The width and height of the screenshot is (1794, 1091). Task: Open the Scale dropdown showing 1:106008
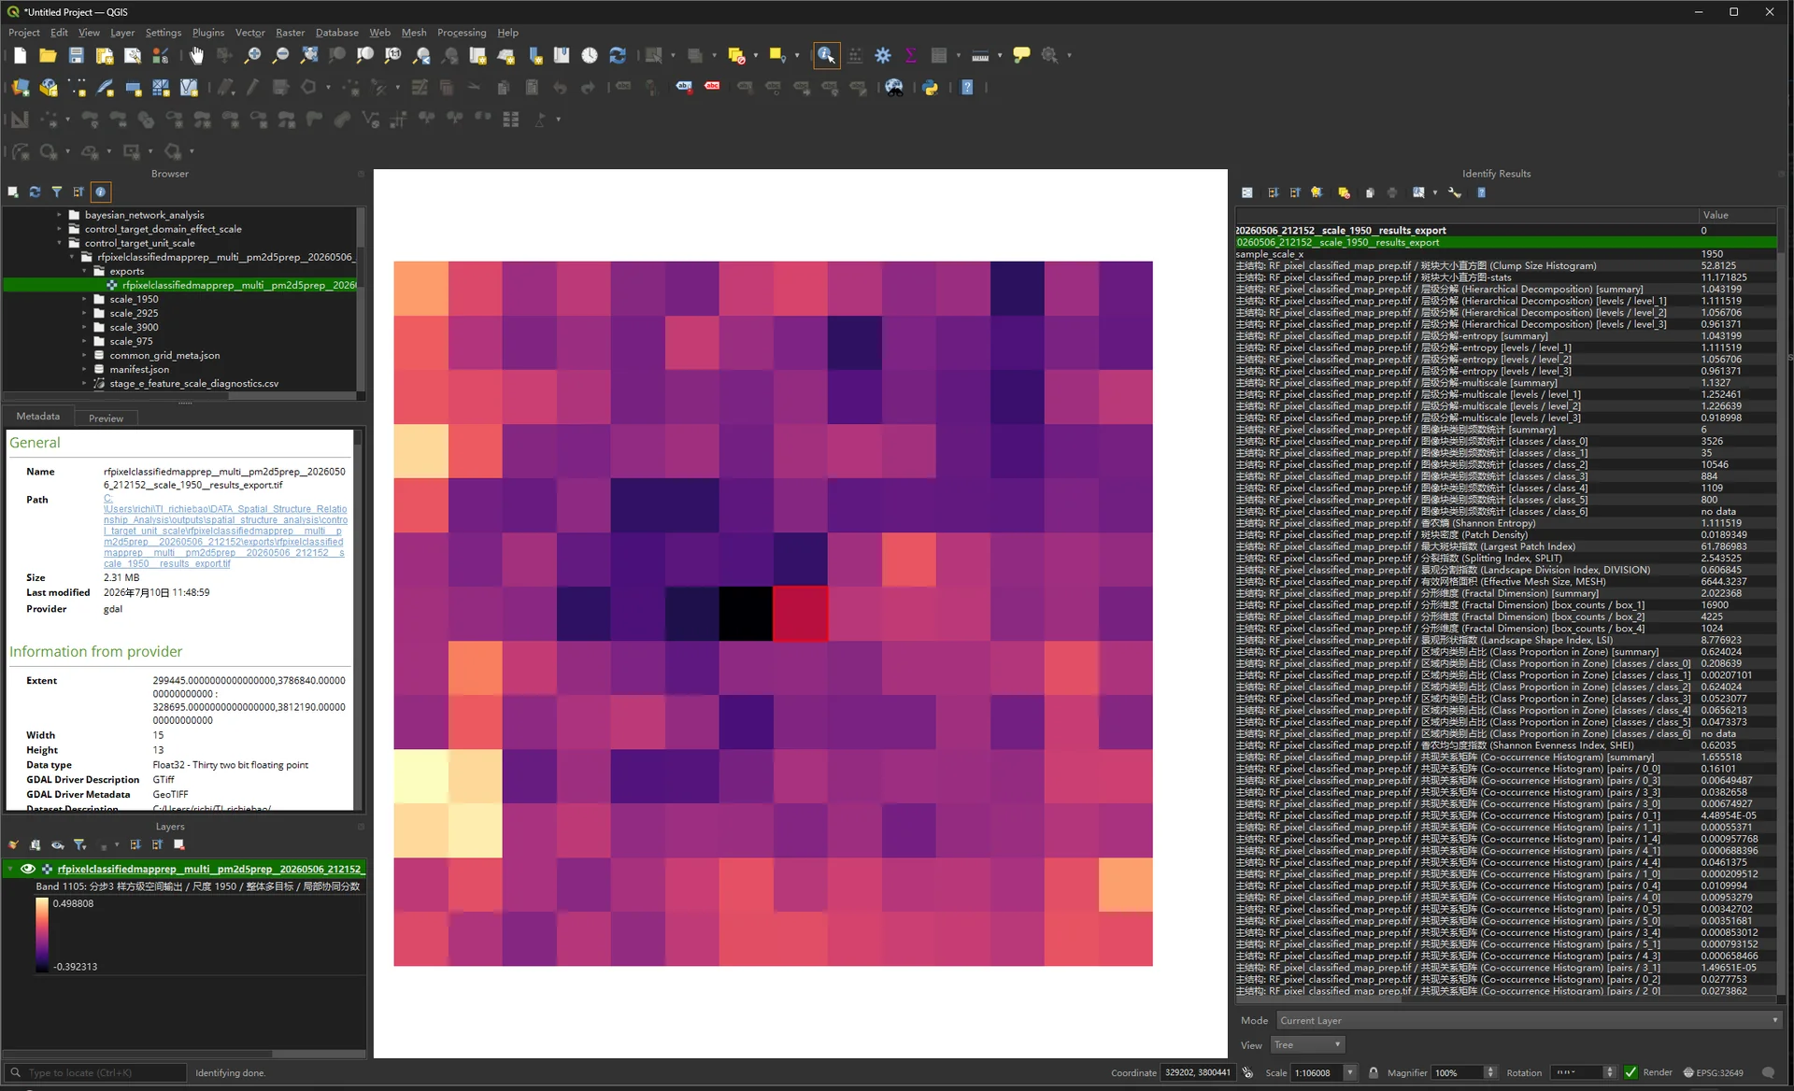tap(1349, 1072)
